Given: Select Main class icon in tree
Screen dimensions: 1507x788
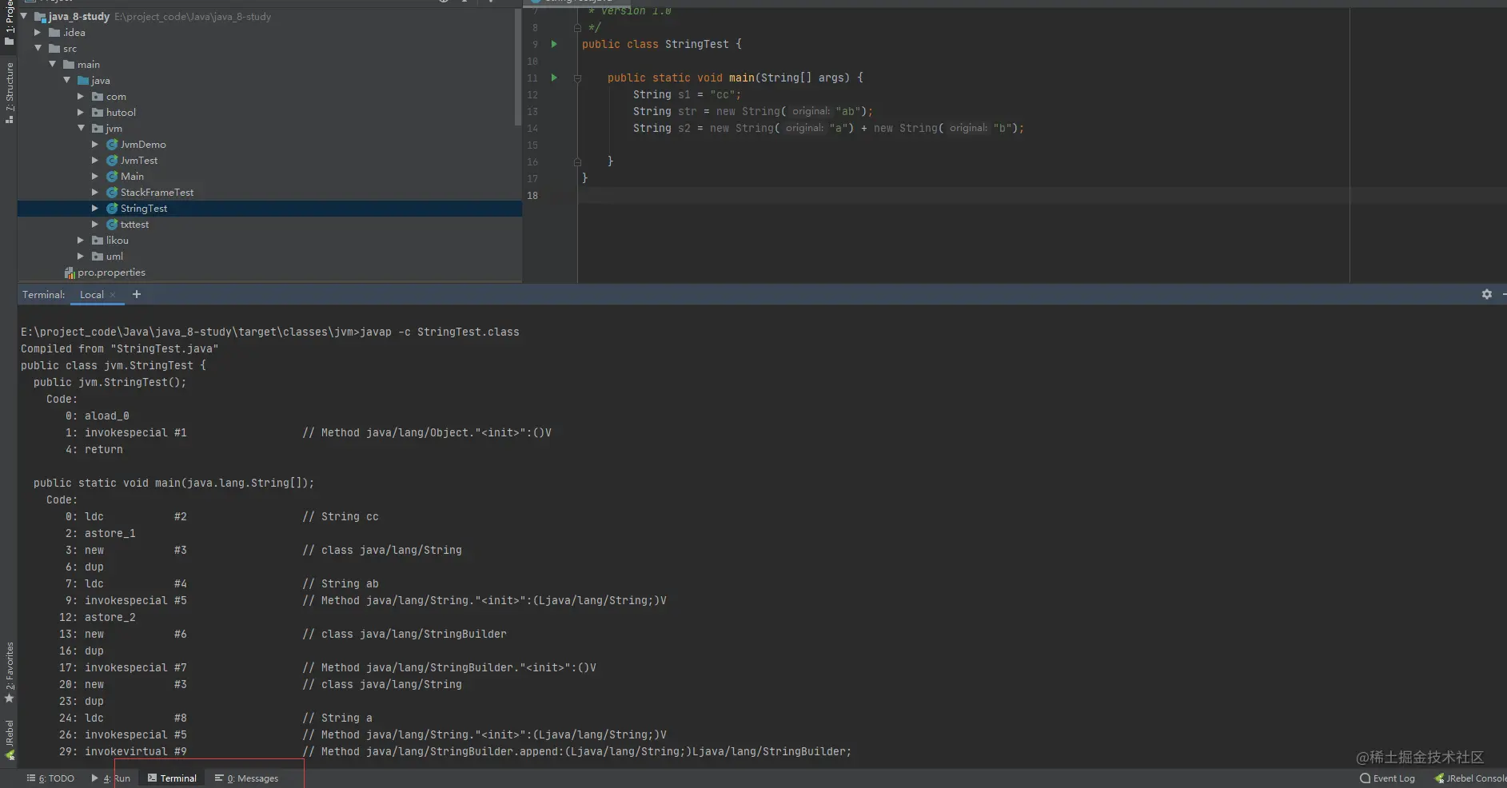Looking at the screenshot, I should point(112,177).
